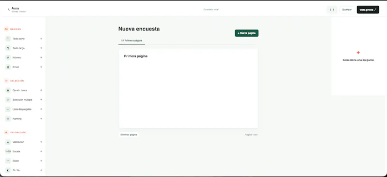Select the Valoración star icon
387x177 pixels.
(x=8, y=142)
